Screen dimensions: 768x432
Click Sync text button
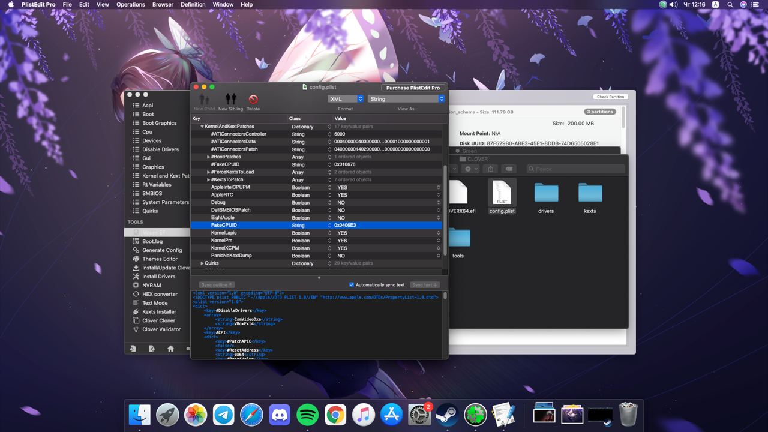coord(425,284)
